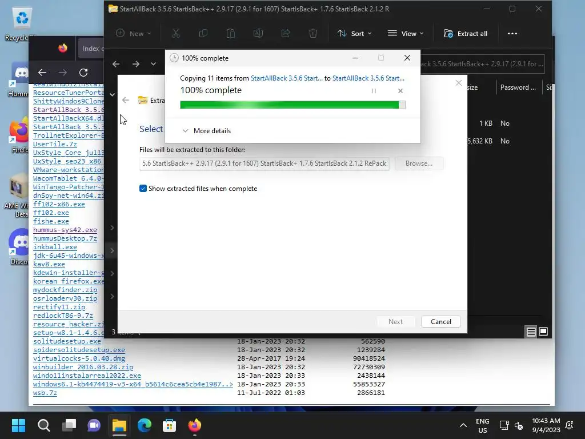Click Extract all in Explorer toolbar
The image size is (585, 439).
pos(465,34)
